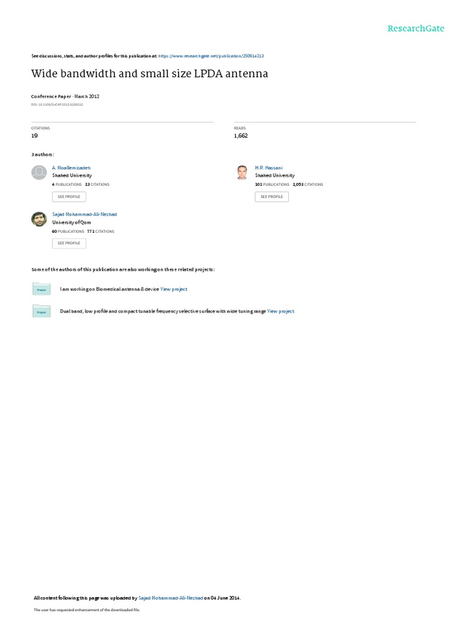Click See Profile under University of Qom author
Viewport: 468px width, 624px height.
(69, 243)
